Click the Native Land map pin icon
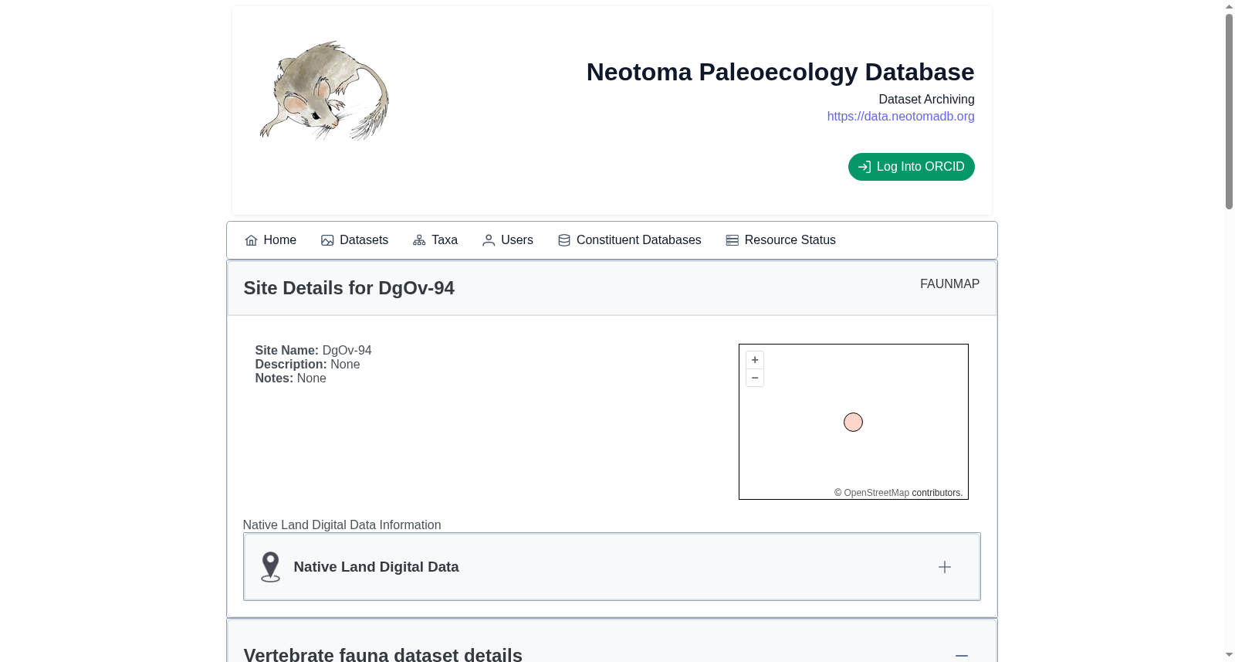Image resolution: width=1235 pixels, height=662 pixels. tap(270, 567)
